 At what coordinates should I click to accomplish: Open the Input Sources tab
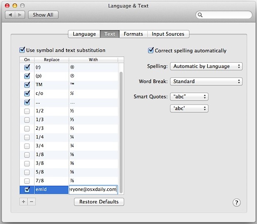click(168, 34)
